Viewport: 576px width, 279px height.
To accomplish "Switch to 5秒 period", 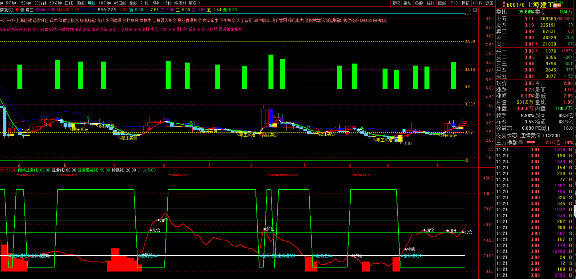I will (x=156, y=3).
